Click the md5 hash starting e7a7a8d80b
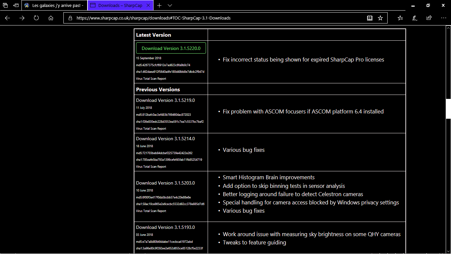This screenshot has height=254, width=451. click(164, 242)
